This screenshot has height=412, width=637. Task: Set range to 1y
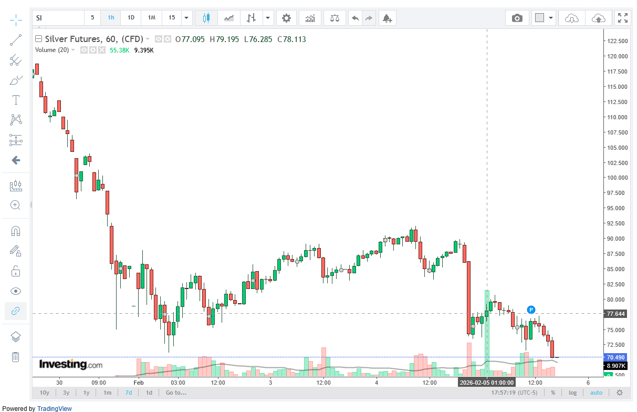pyautogui.click(x=87, y=393)
